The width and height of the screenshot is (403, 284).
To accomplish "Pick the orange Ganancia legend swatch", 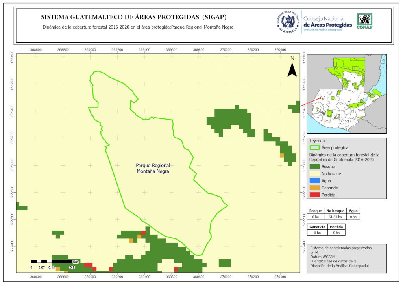I will pos(315,188).
